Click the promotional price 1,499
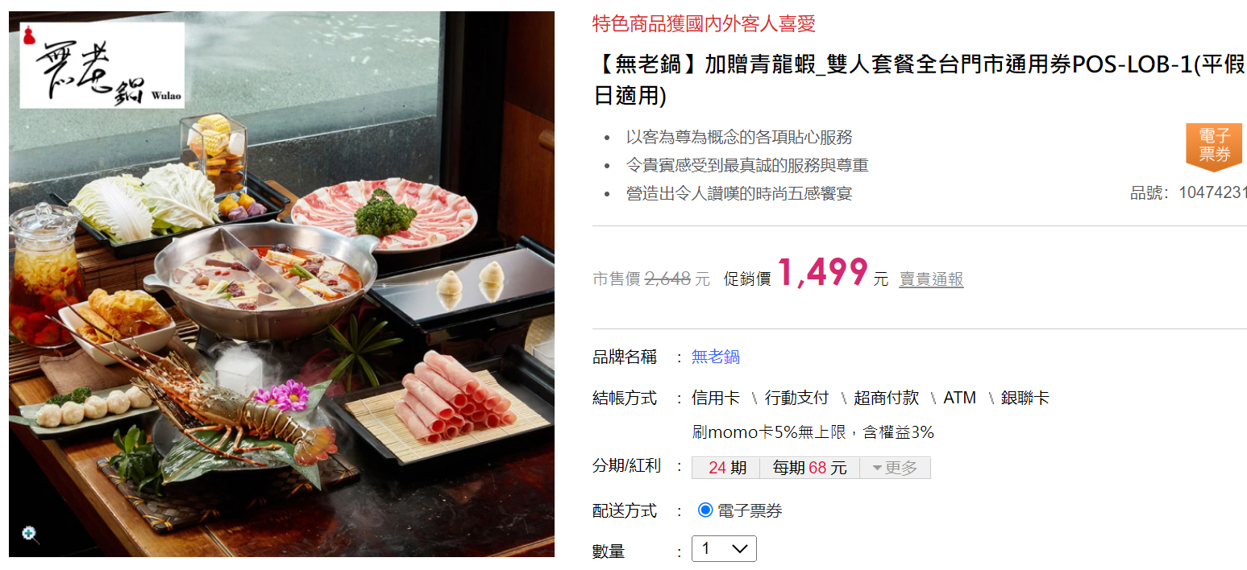The height and width of the screenshot is (570, 1247). click(822, 273)
